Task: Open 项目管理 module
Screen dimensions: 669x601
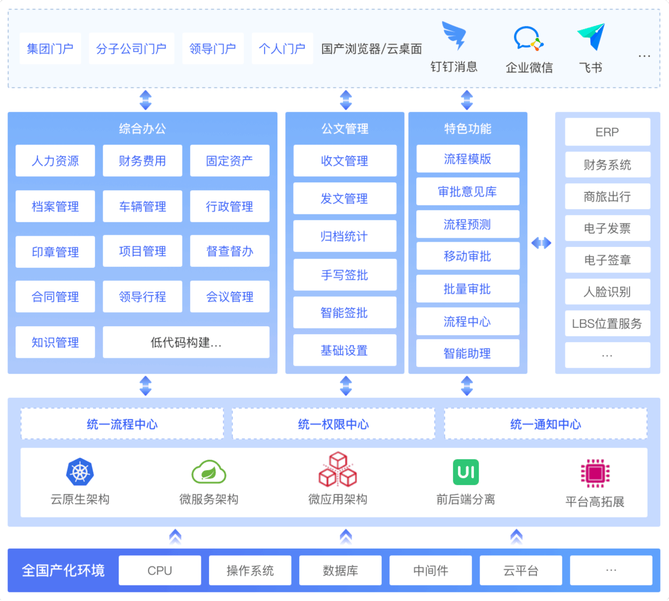Action: click(x=142, y=251)
